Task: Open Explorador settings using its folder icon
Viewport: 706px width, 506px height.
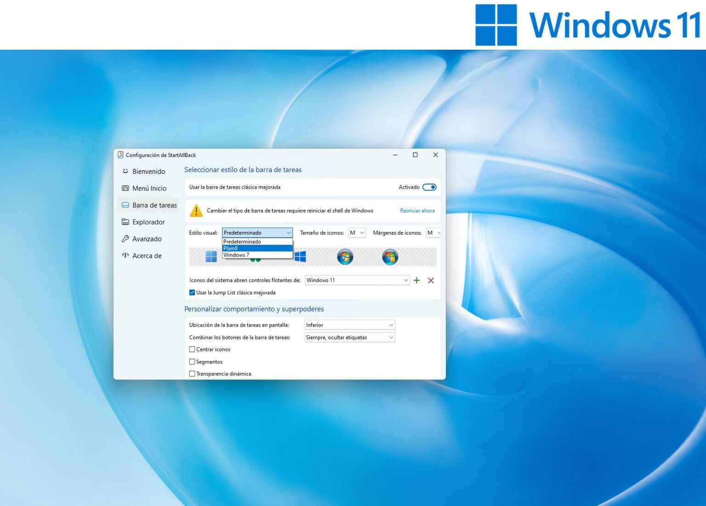Action: (x=125, y=222)
